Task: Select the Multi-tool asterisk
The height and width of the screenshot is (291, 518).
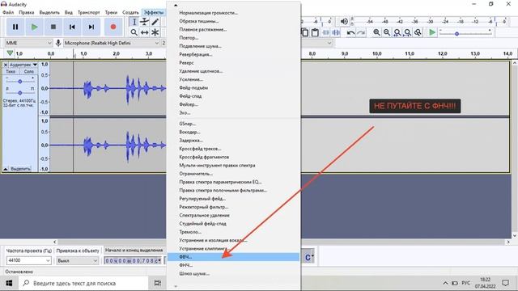Action: pyautogui.click(x=155, y=32)
